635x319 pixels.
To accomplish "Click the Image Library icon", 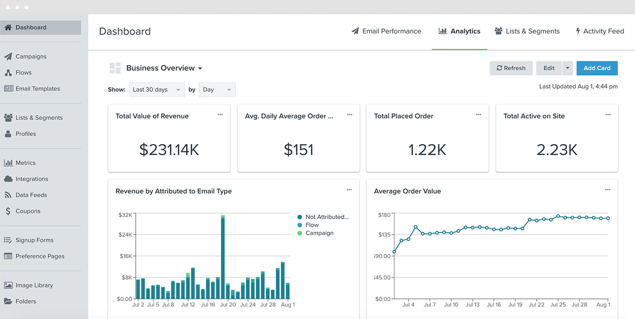I will (x=8, y=285).
